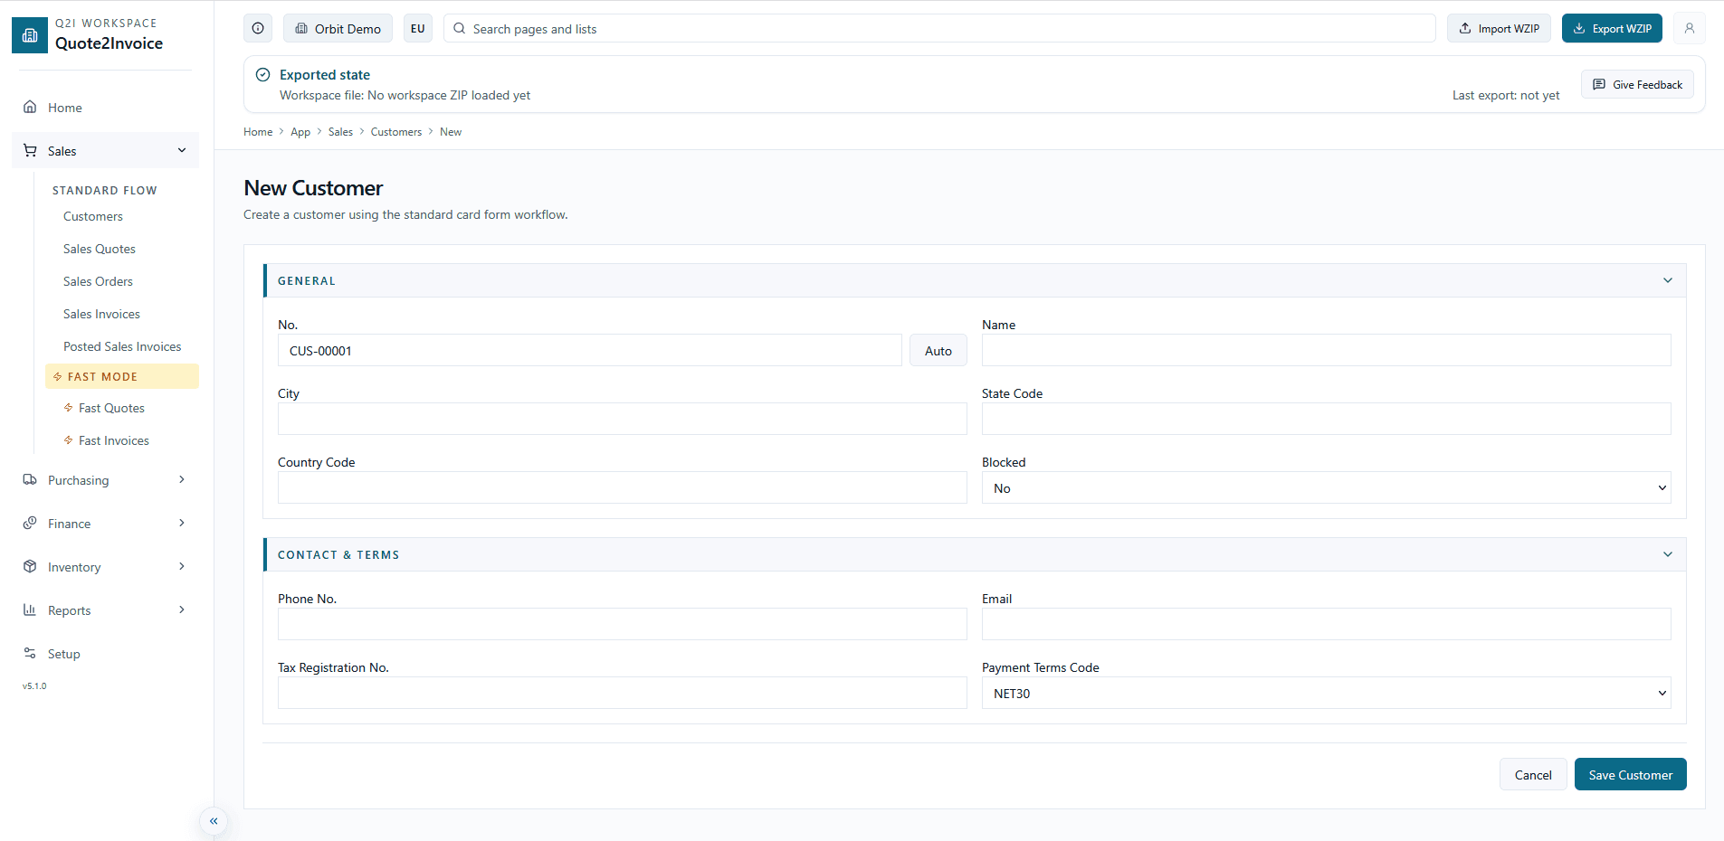Viewport: 1724px width, 841px height.
Task: Open Setup in the sidebar
Action: click(63, 654)
